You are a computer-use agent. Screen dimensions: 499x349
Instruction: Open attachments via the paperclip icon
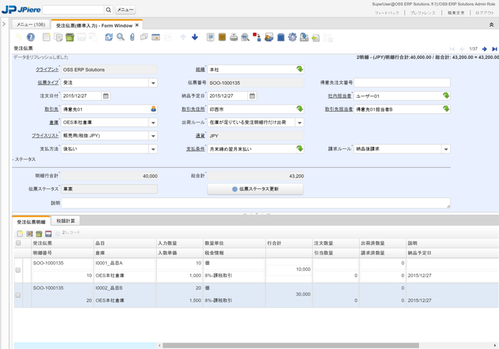(x=132, y=37)
